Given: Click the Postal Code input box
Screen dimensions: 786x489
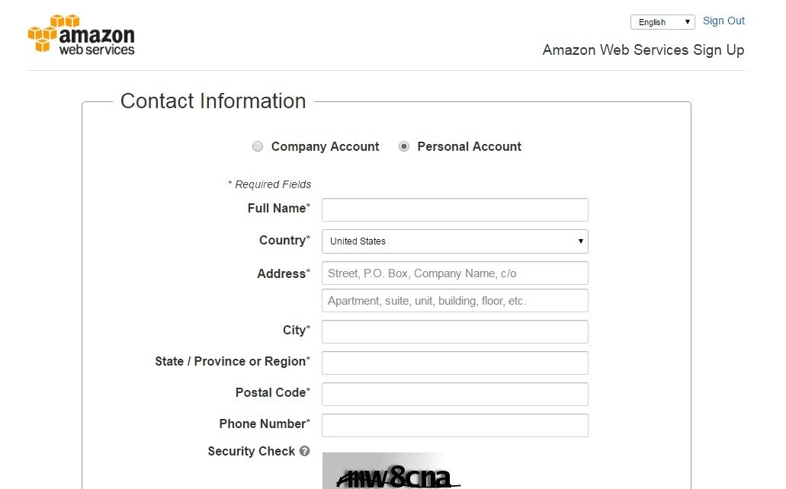Looking at the screenshot, I should 454,394.
